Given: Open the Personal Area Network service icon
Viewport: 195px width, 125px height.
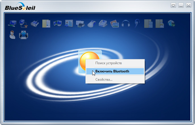Looking at the screenshot, I should coord(12,23).
